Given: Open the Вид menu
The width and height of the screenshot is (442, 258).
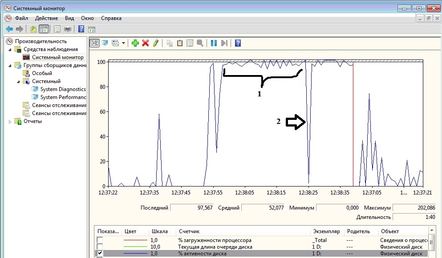Looking at the screenshot, I should click(x=69, y=18).
